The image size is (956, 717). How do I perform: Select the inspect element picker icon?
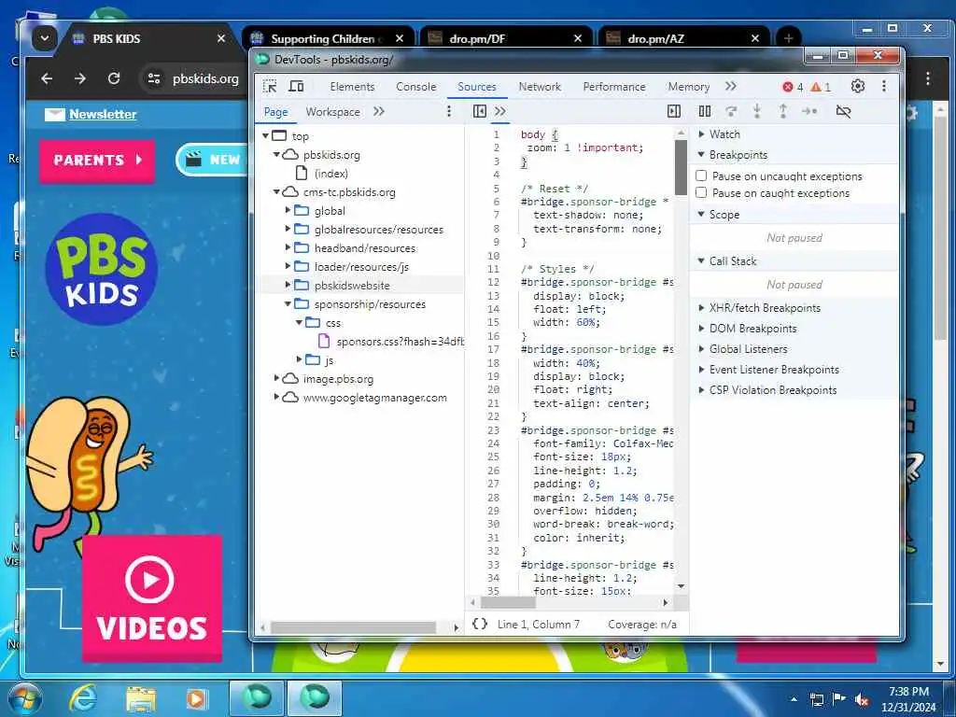(270, 87)
